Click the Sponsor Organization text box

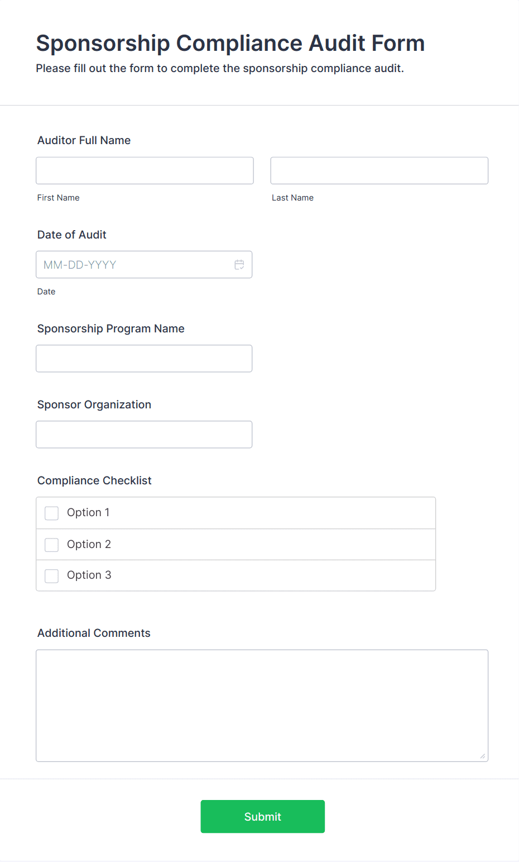click(144, 435)
